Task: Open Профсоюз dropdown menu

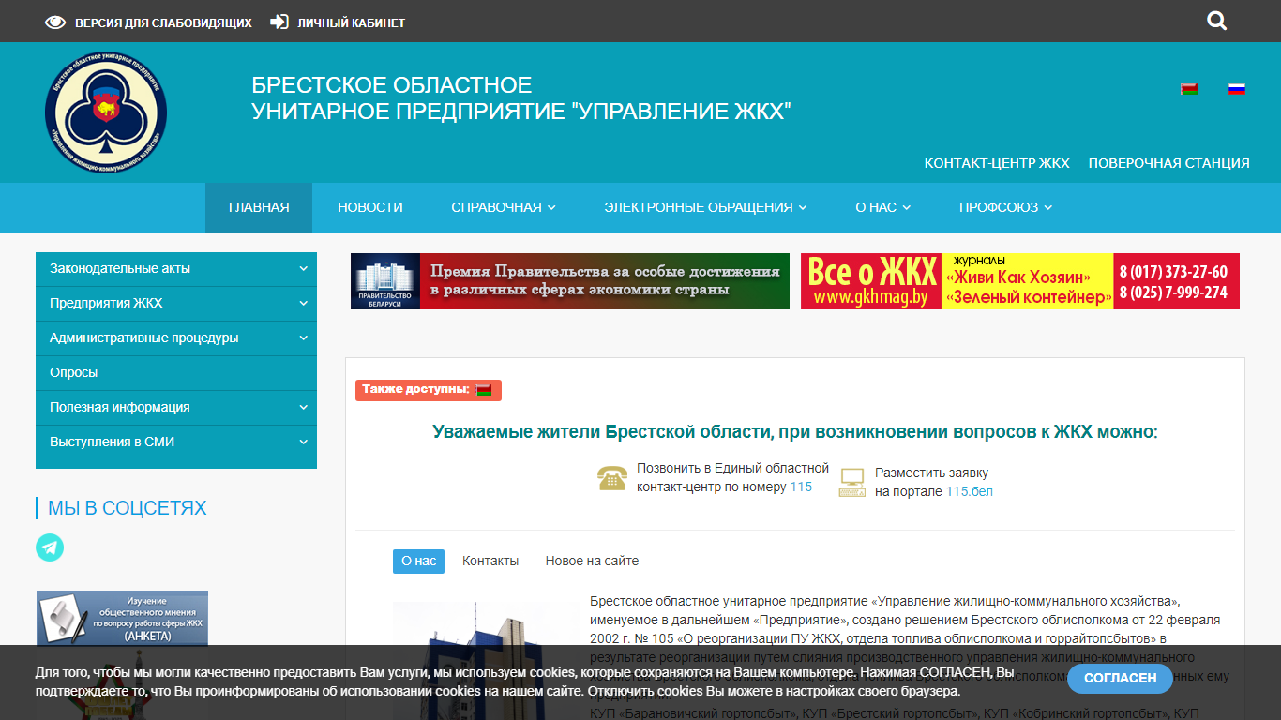Action: point(1005,207)
